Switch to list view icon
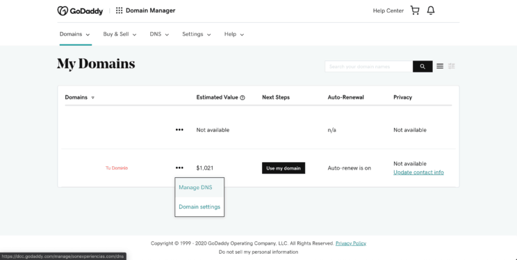 tap(440, 66)
